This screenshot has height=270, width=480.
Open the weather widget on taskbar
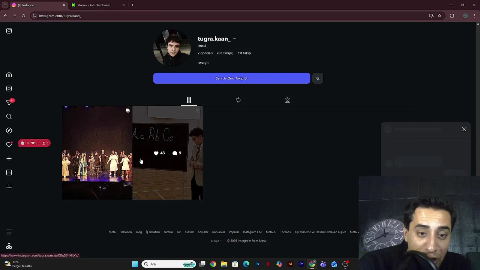pos(18,264)
